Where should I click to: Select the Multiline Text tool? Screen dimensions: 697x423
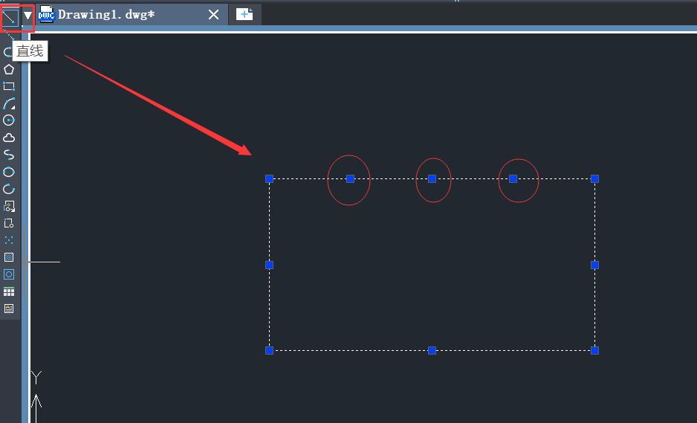tap(9, 309)
